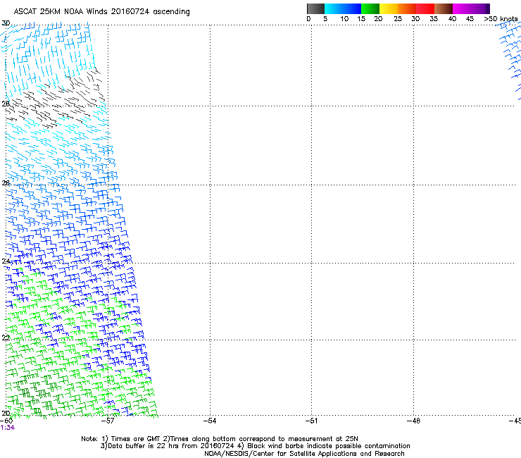Click the latitude label '26' on the left axis
Image resolution: width=521 pixels, height=458 pixels.
click(x=6, y=183)
